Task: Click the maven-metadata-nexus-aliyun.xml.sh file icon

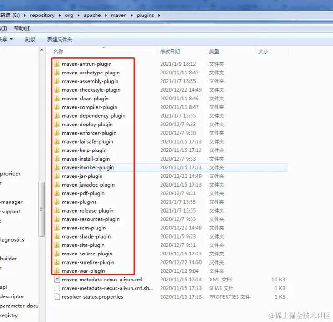Action: point(57,288)
